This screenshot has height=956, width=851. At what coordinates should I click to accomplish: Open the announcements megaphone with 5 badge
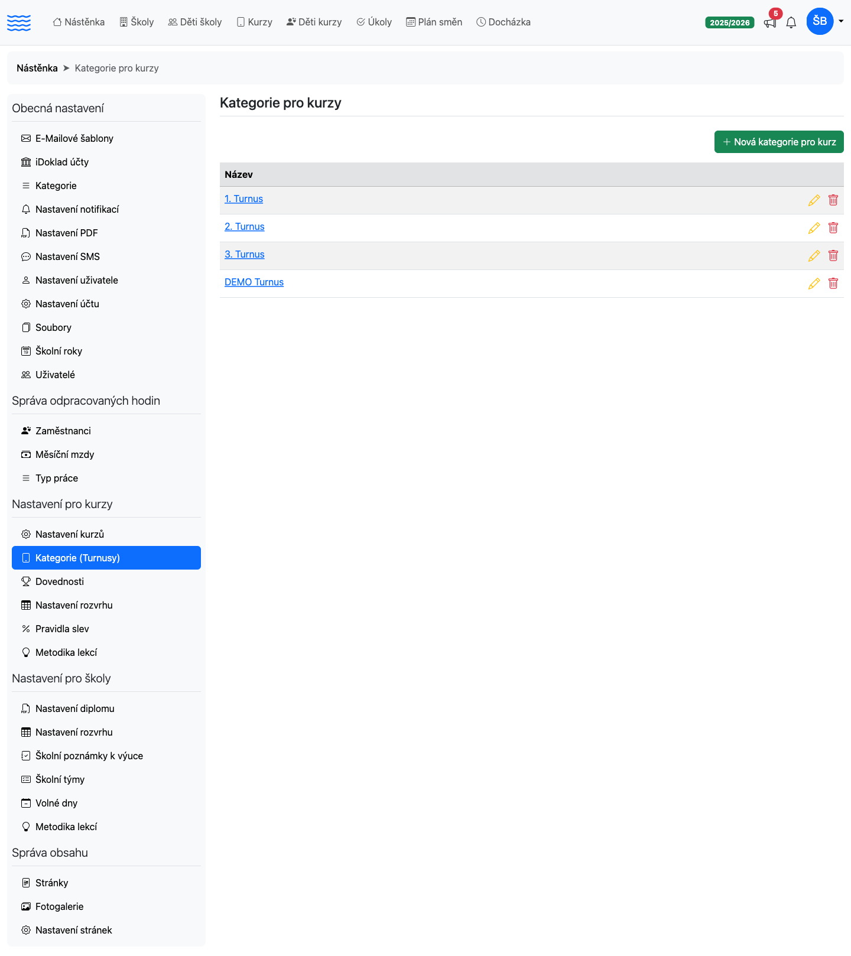point(771,21)
